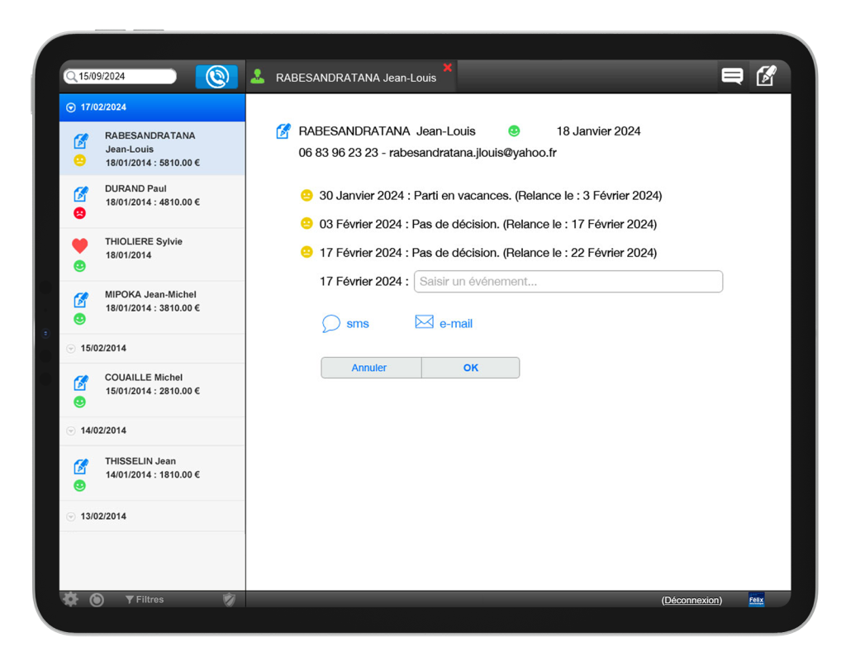Screen dimensions: 846x666
Task: Confirm with the OK button
Action: (x=470, y=368)
